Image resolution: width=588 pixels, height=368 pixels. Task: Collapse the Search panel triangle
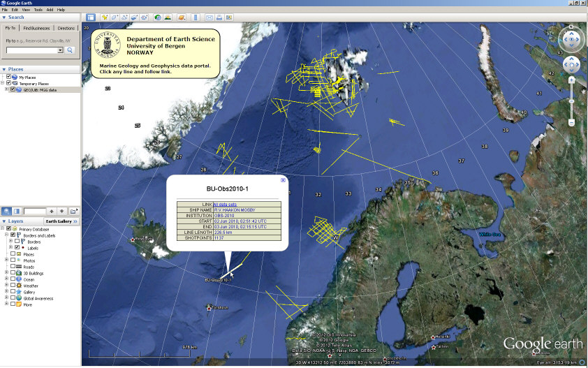click(x=4, y=17)
